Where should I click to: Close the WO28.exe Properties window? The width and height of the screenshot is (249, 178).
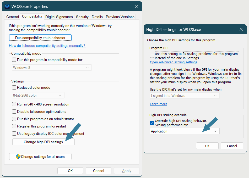coord(136,6)
